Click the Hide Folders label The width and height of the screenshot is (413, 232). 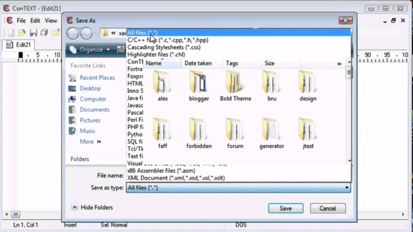[x=97, y=207]
